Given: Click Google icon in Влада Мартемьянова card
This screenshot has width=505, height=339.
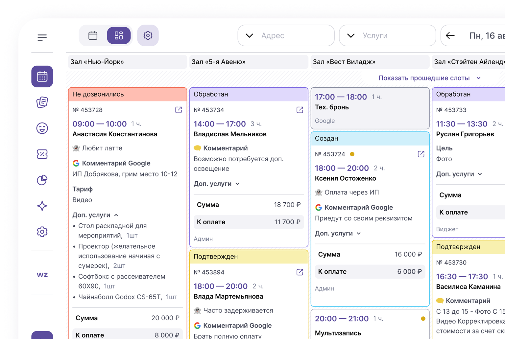Looking at the screenshot, I should tap(197, 326).
